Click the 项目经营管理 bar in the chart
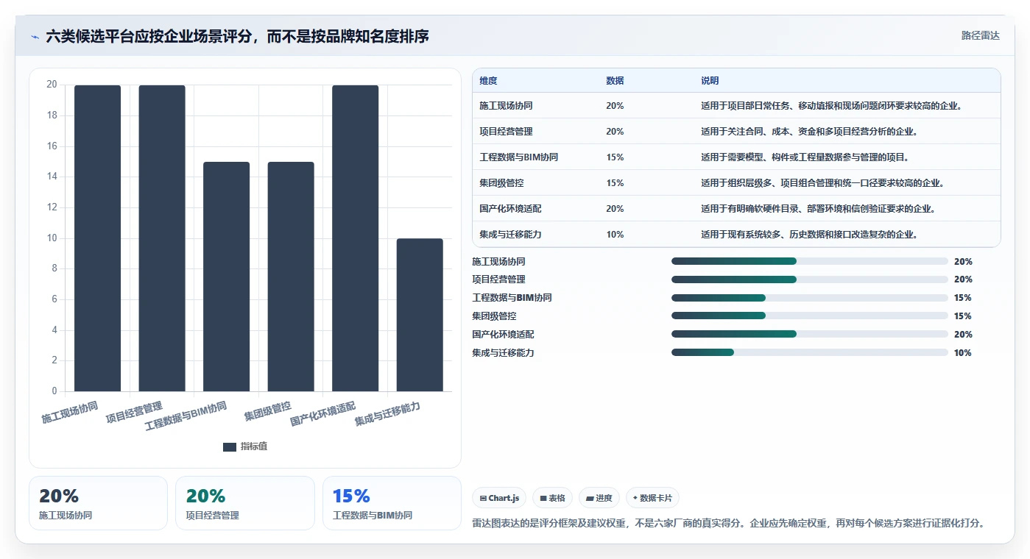Screen dimensions: 1030x559 pyautogui.click(x=162, y=238)
